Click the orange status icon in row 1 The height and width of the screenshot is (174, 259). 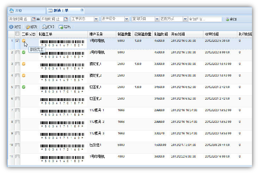point(23,41)
